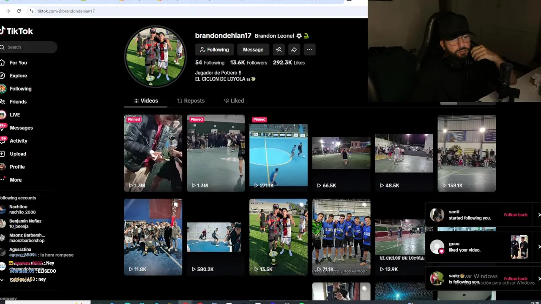
Task: Open video with 48.5K views
Action: [404, 153]
